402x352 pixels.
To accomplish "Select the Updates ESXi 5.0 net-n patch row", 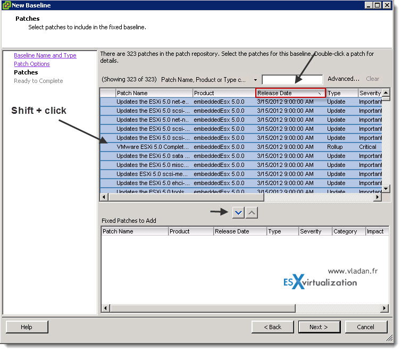I will pos(241,120).
